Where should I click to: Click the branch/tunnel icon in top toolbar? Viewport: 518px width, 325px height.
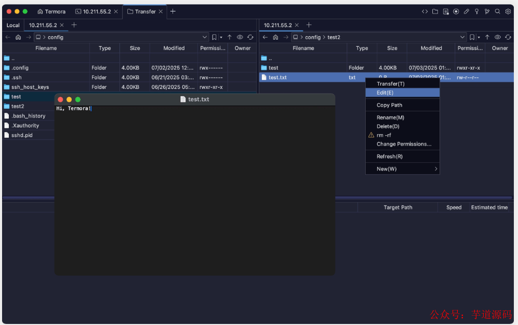487,11
